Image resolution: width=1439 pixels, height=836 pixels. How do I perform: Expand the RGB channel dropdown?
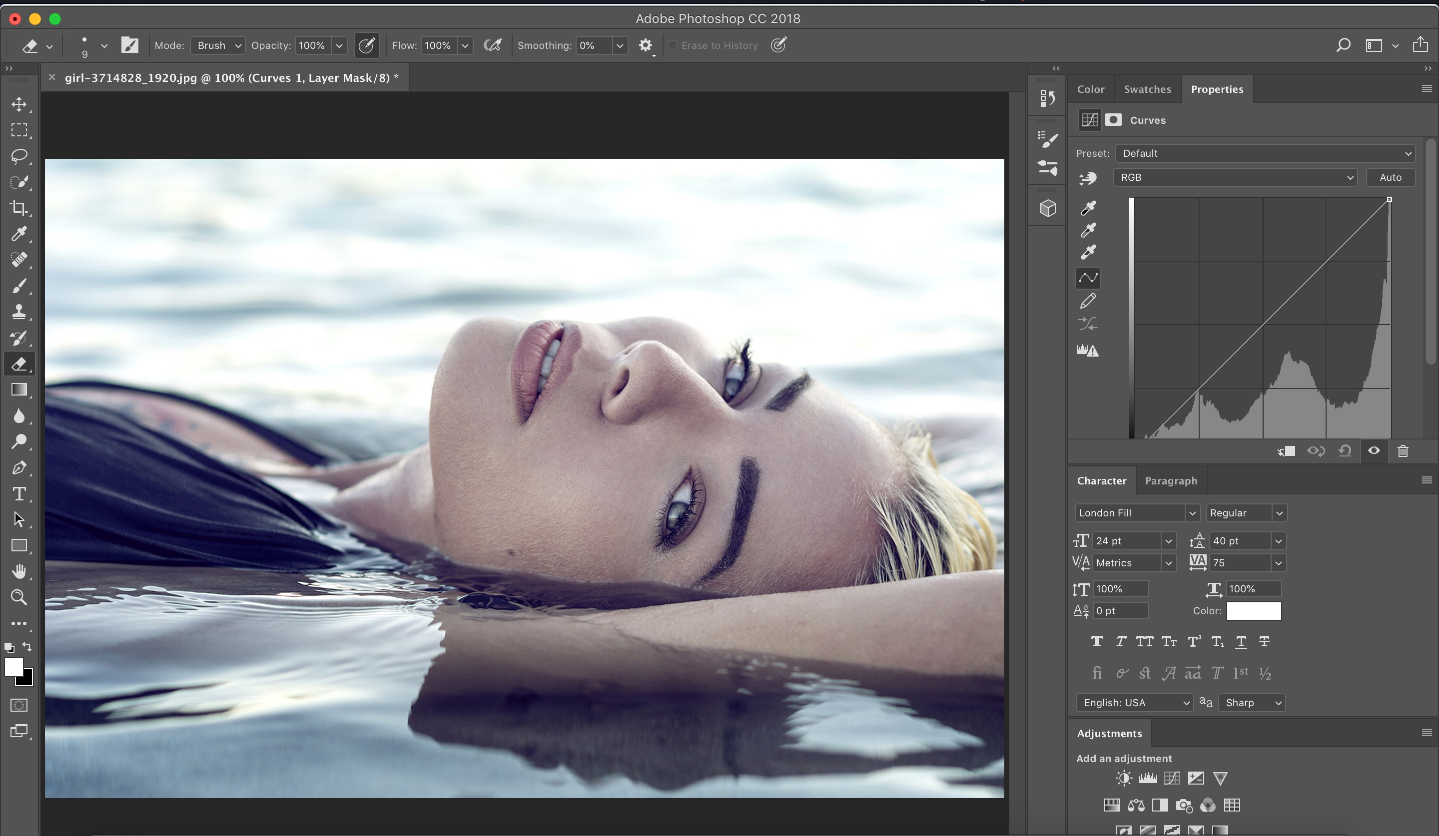tap(1235, 177)
